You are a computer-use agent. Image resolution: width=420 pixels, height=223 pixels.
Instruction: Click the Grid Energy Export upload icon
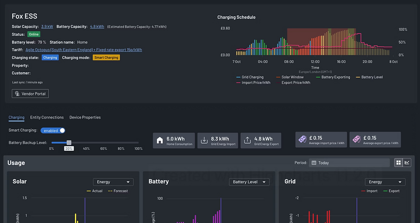(247, 140)
